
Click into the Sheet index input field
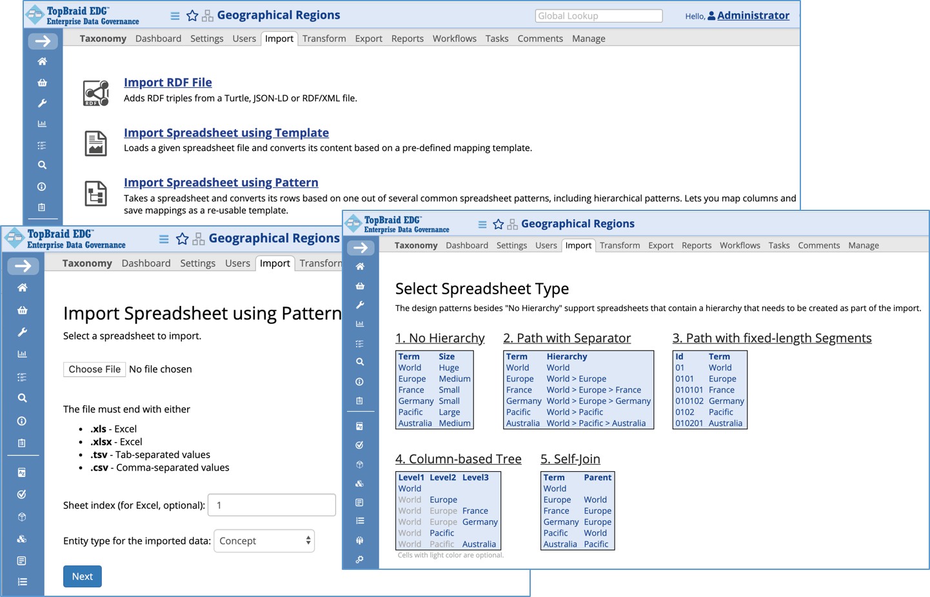tap(272, 505)
